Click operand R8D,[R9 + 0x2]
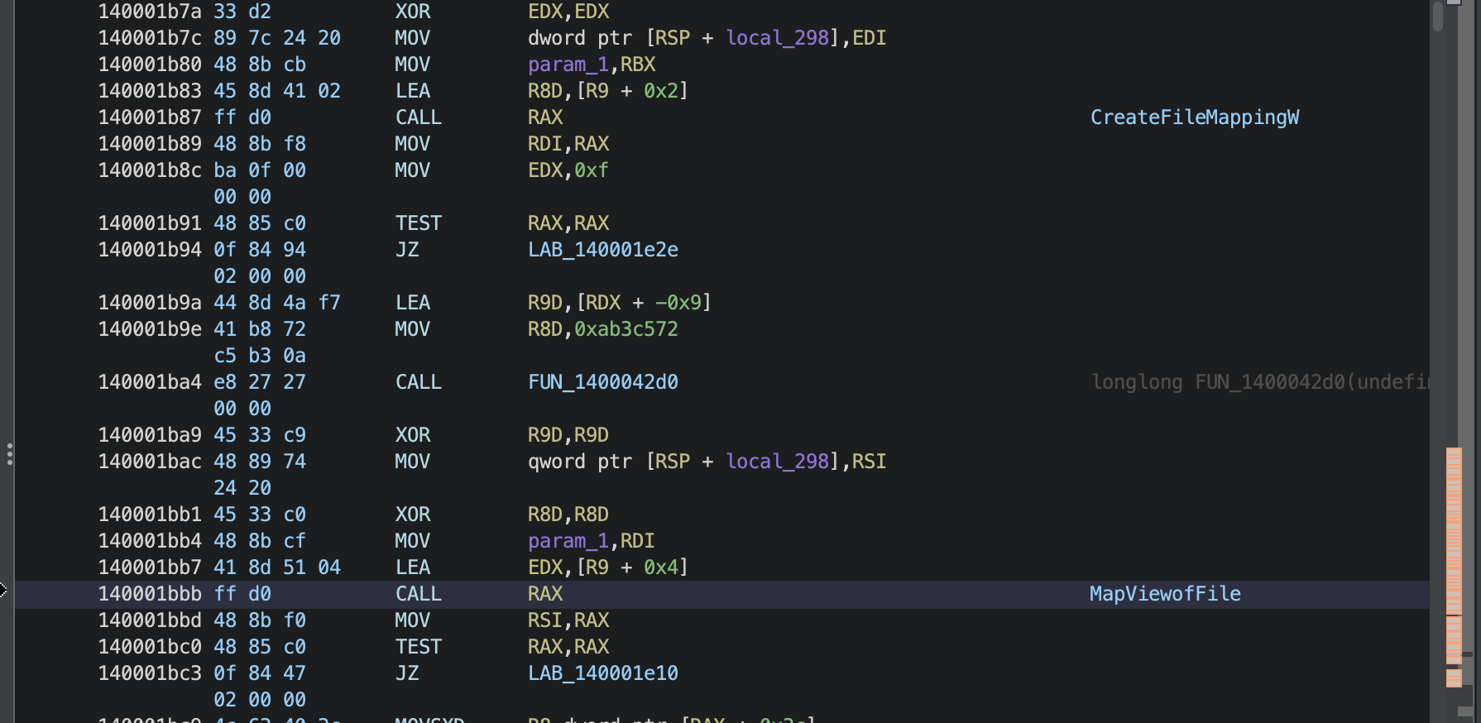1481x723 pixels. point(608,91)
